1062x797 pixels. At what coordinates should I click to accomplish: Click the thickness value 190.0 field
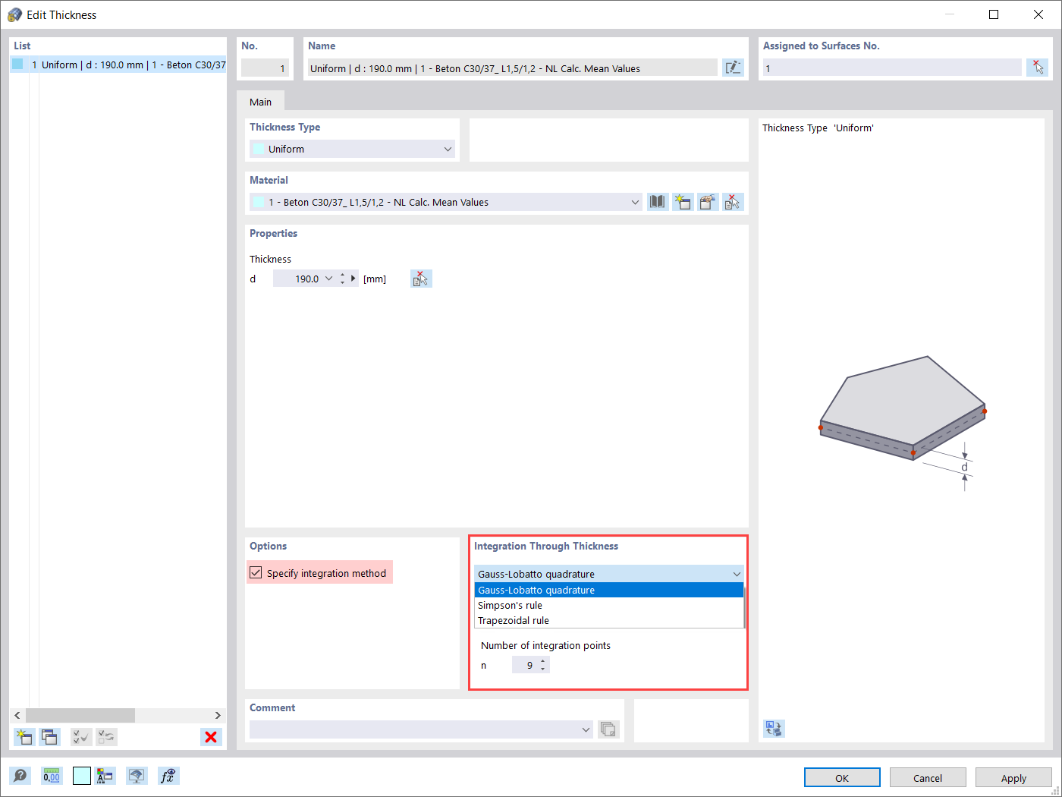[298, 279]
